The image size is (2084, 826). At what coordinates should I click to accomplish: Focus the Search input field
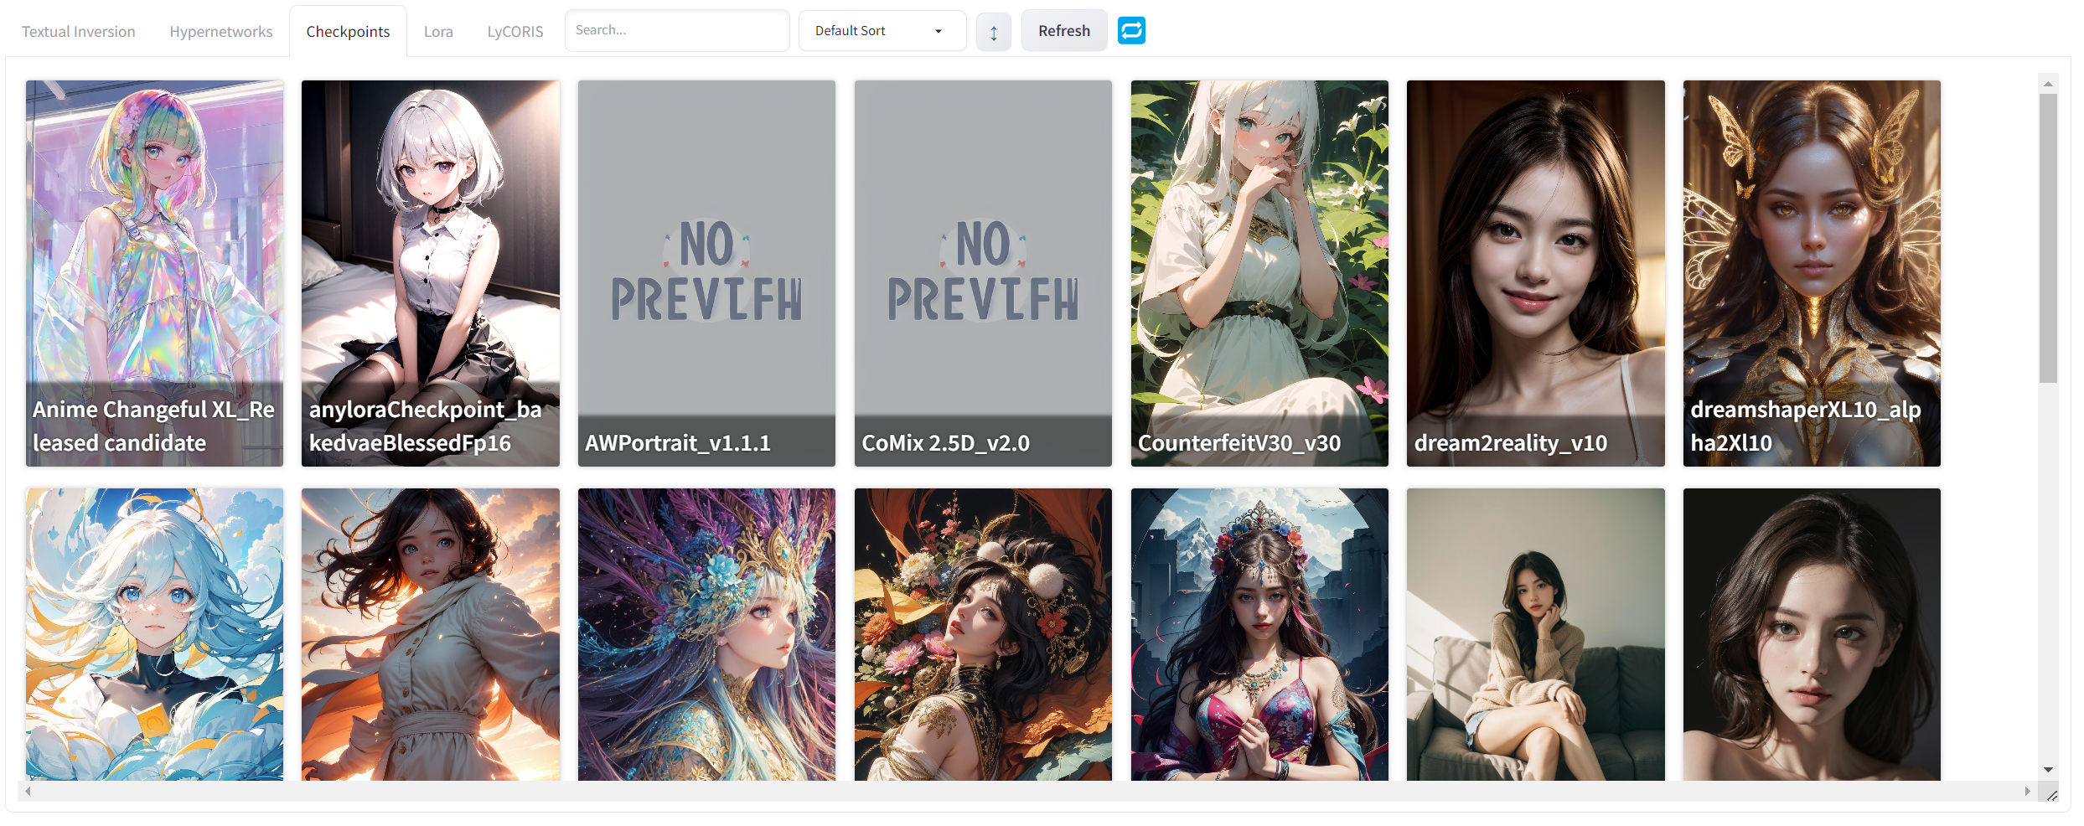(x=677, y=31)
